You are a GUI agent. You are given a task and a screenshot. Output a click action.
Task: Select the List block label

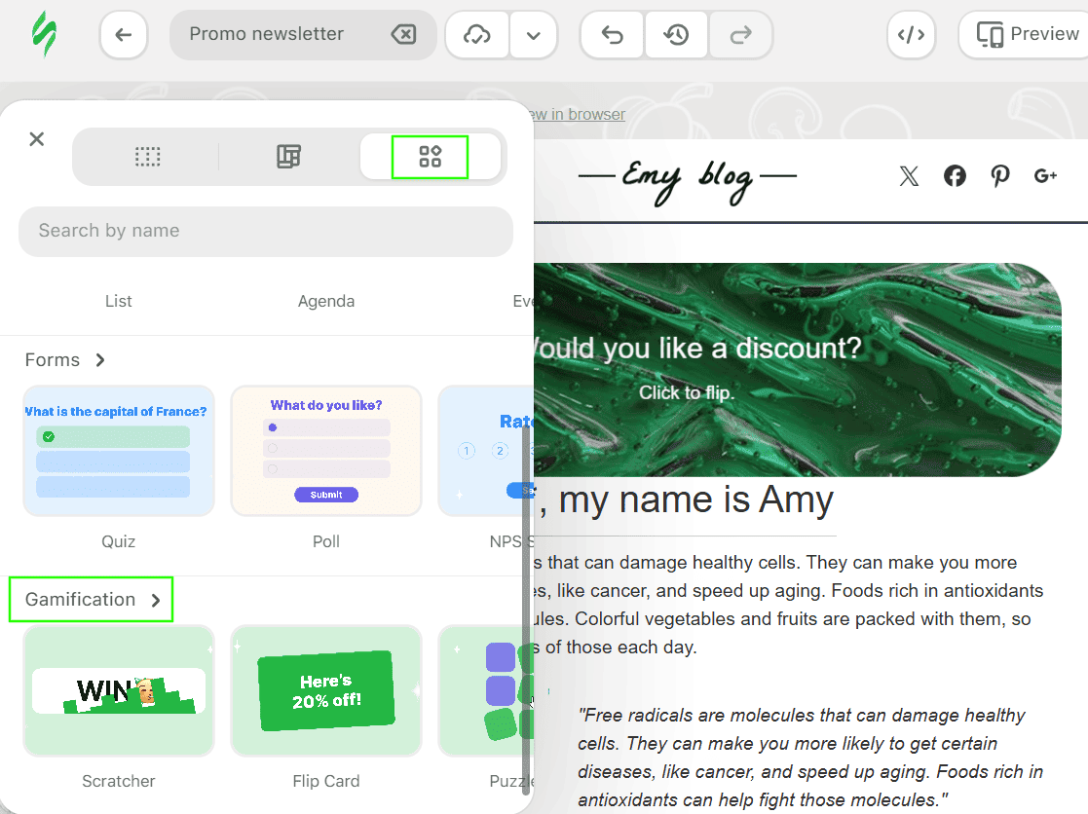(x=119, y=301)
